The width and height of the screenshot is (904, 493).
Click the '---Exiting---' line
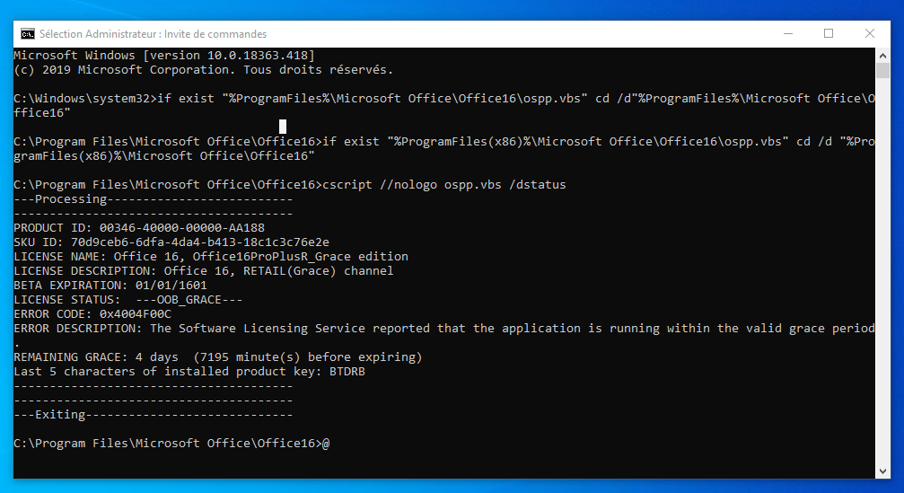point(154,415)
